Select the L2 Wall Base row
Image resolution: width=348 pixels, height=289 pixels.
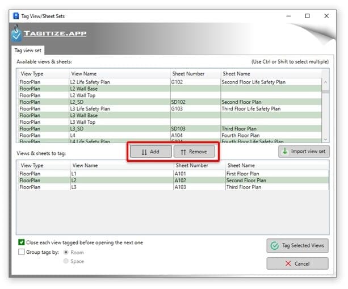[170, 89]
